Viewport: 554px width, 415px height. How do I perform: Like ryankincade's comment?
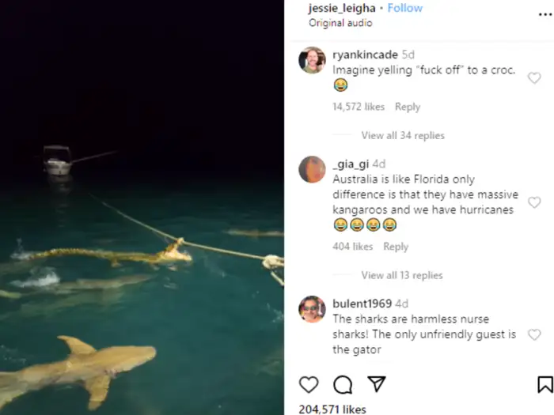click(x=534, y=77)
